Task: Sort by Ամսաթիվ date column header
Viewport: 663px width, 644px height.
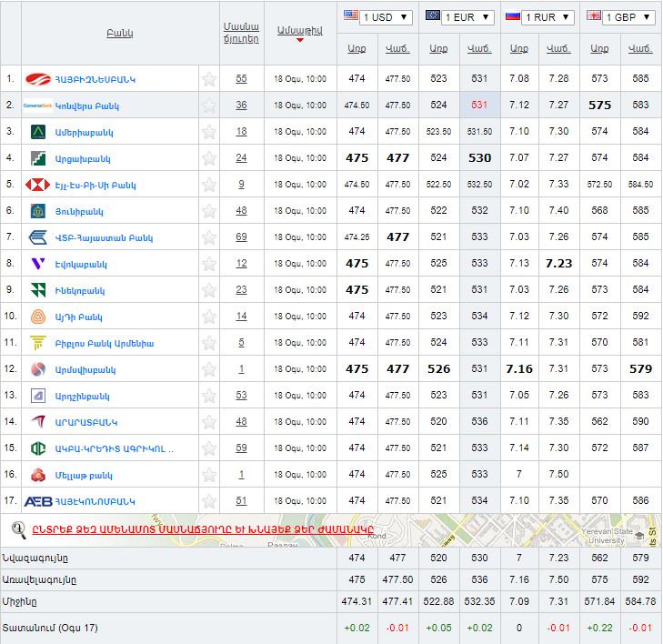Action: (299, 30)
